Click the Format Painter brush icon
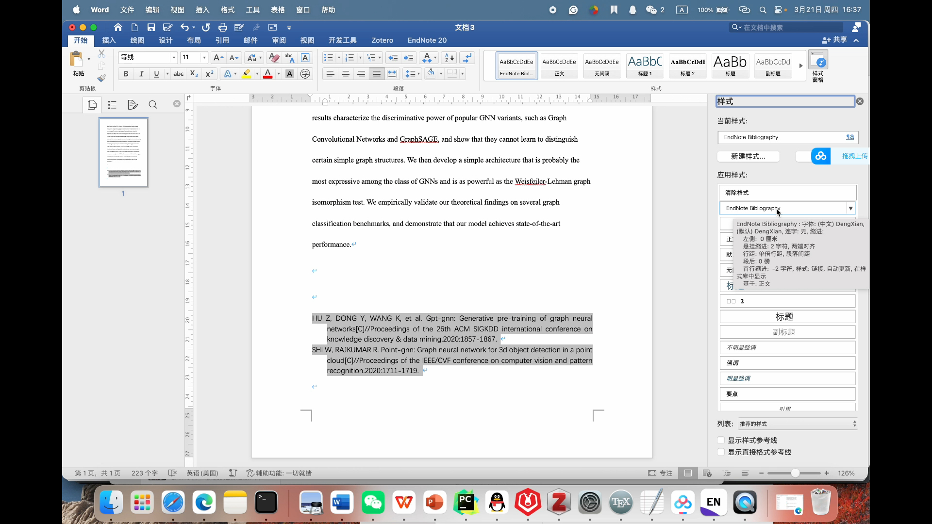Viewport: 932px width, 524px height. point(101,78)
